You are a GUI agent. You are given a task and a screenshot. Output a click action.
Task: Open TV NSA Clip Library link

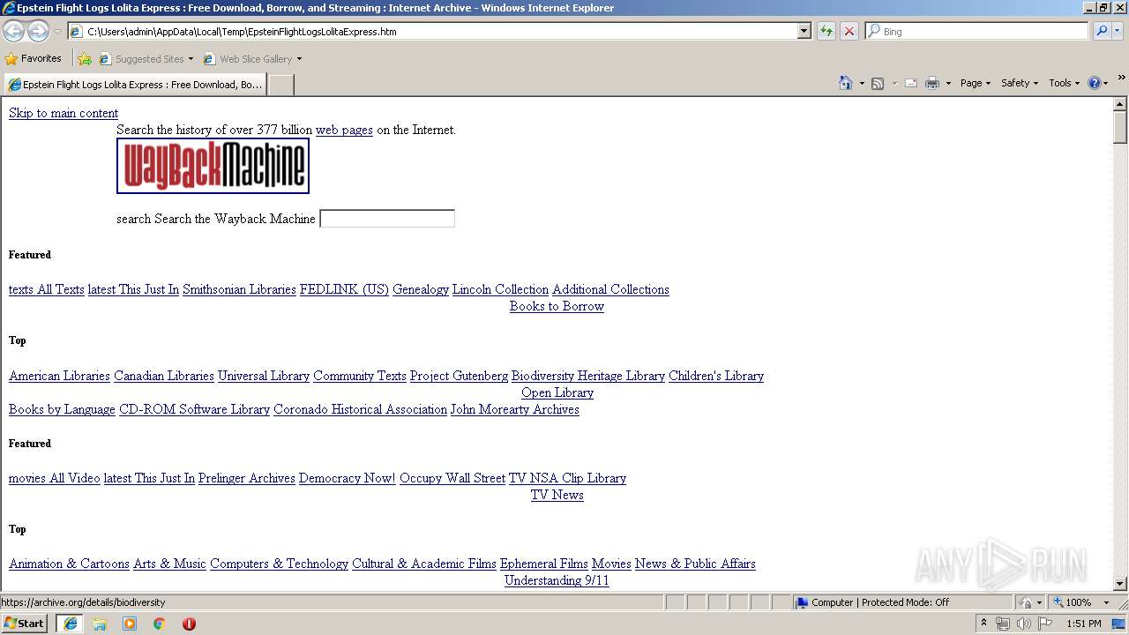pos(567,478)
